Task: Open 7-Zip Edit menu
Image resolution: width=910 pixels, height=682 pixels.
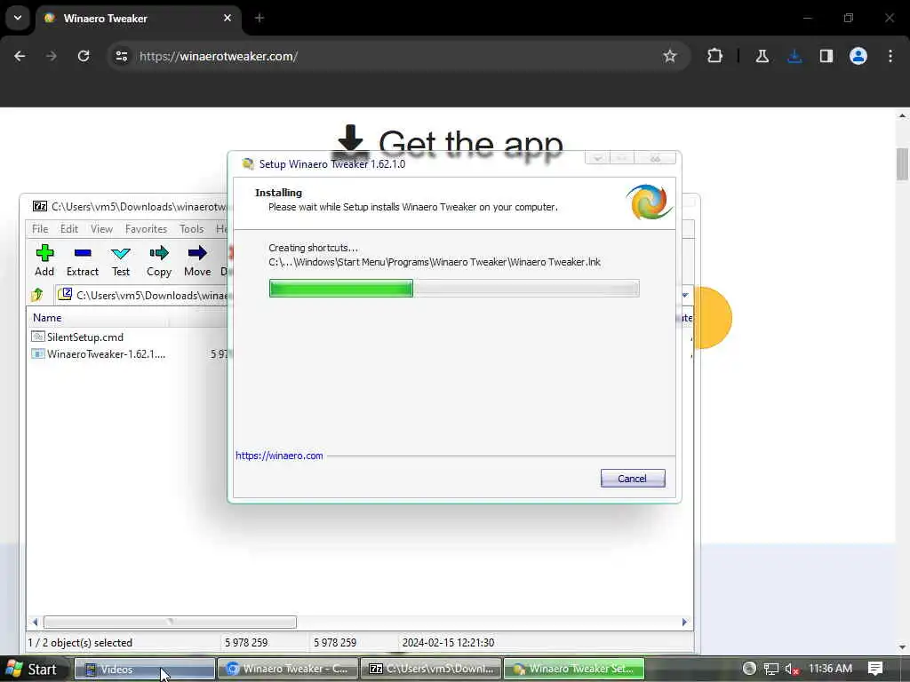Action: (x=69, y=228)
